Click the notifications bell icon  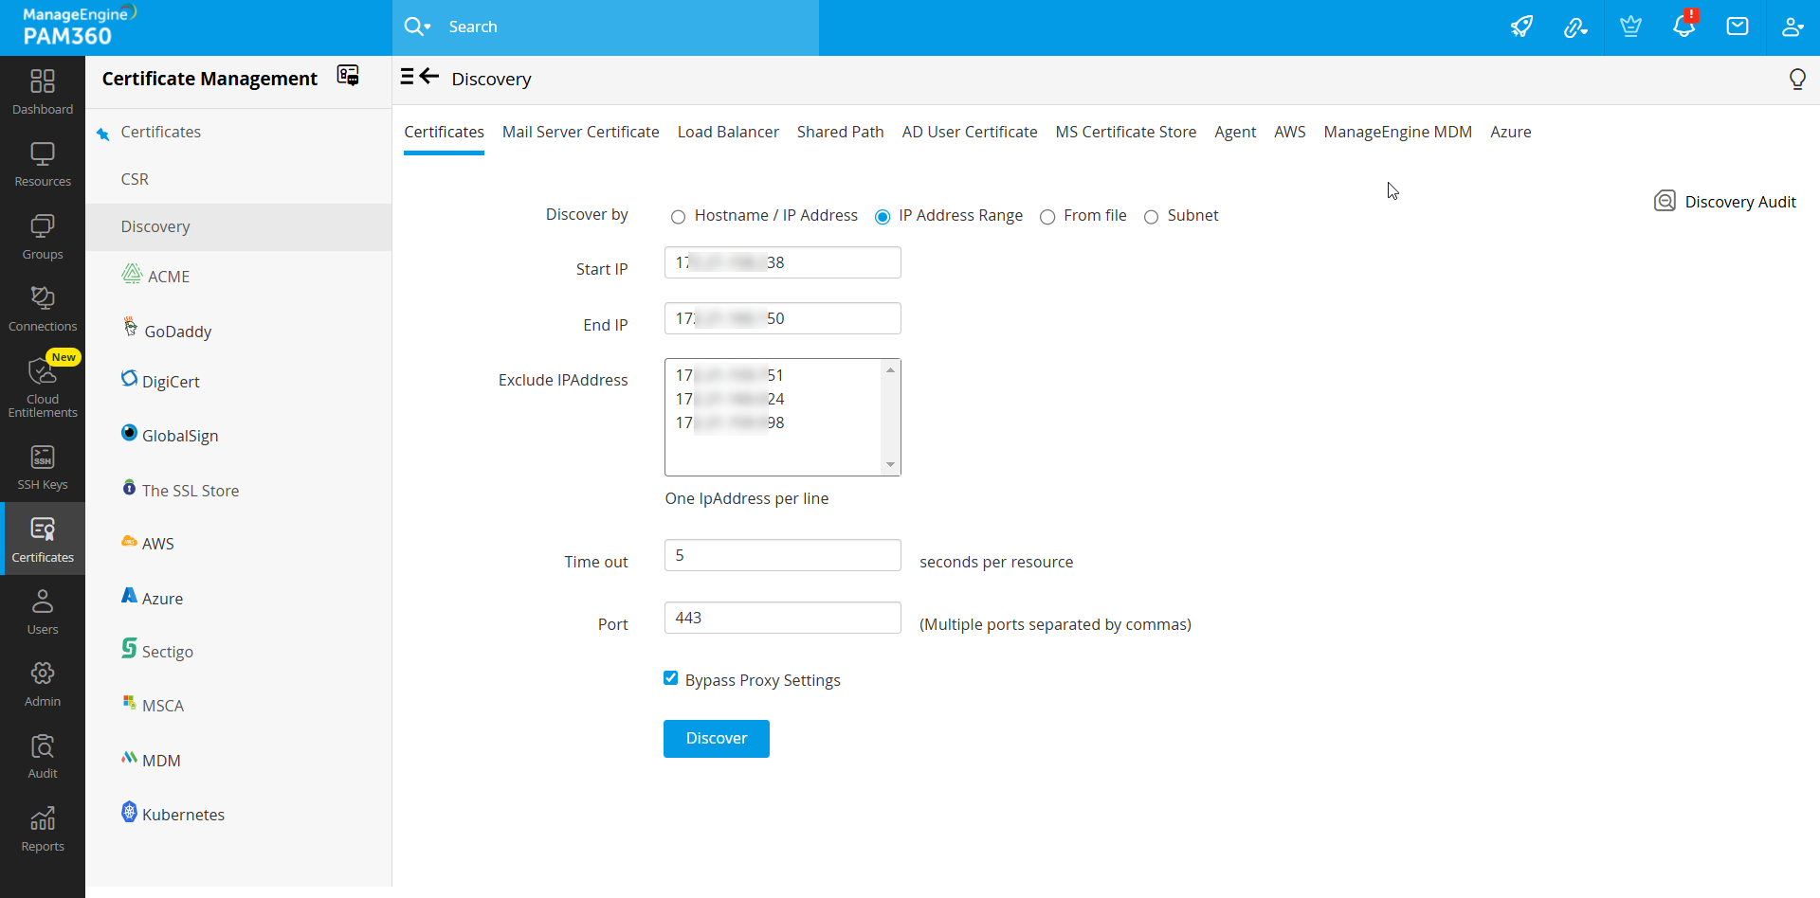click(x=1683, y=27)
